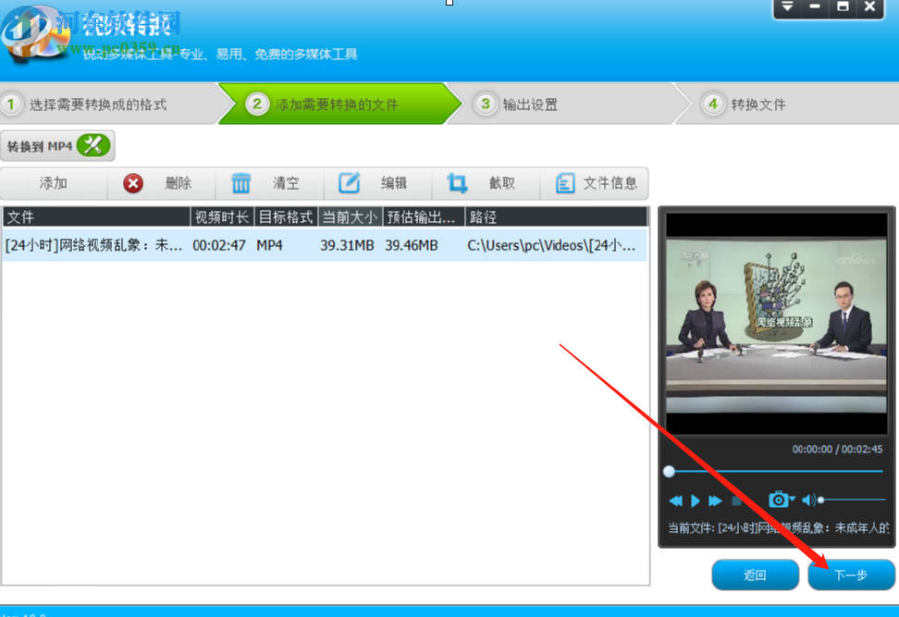This screenshot has width=899, height=617.
Task: Click the trash can clear icon
Action: 240,183
